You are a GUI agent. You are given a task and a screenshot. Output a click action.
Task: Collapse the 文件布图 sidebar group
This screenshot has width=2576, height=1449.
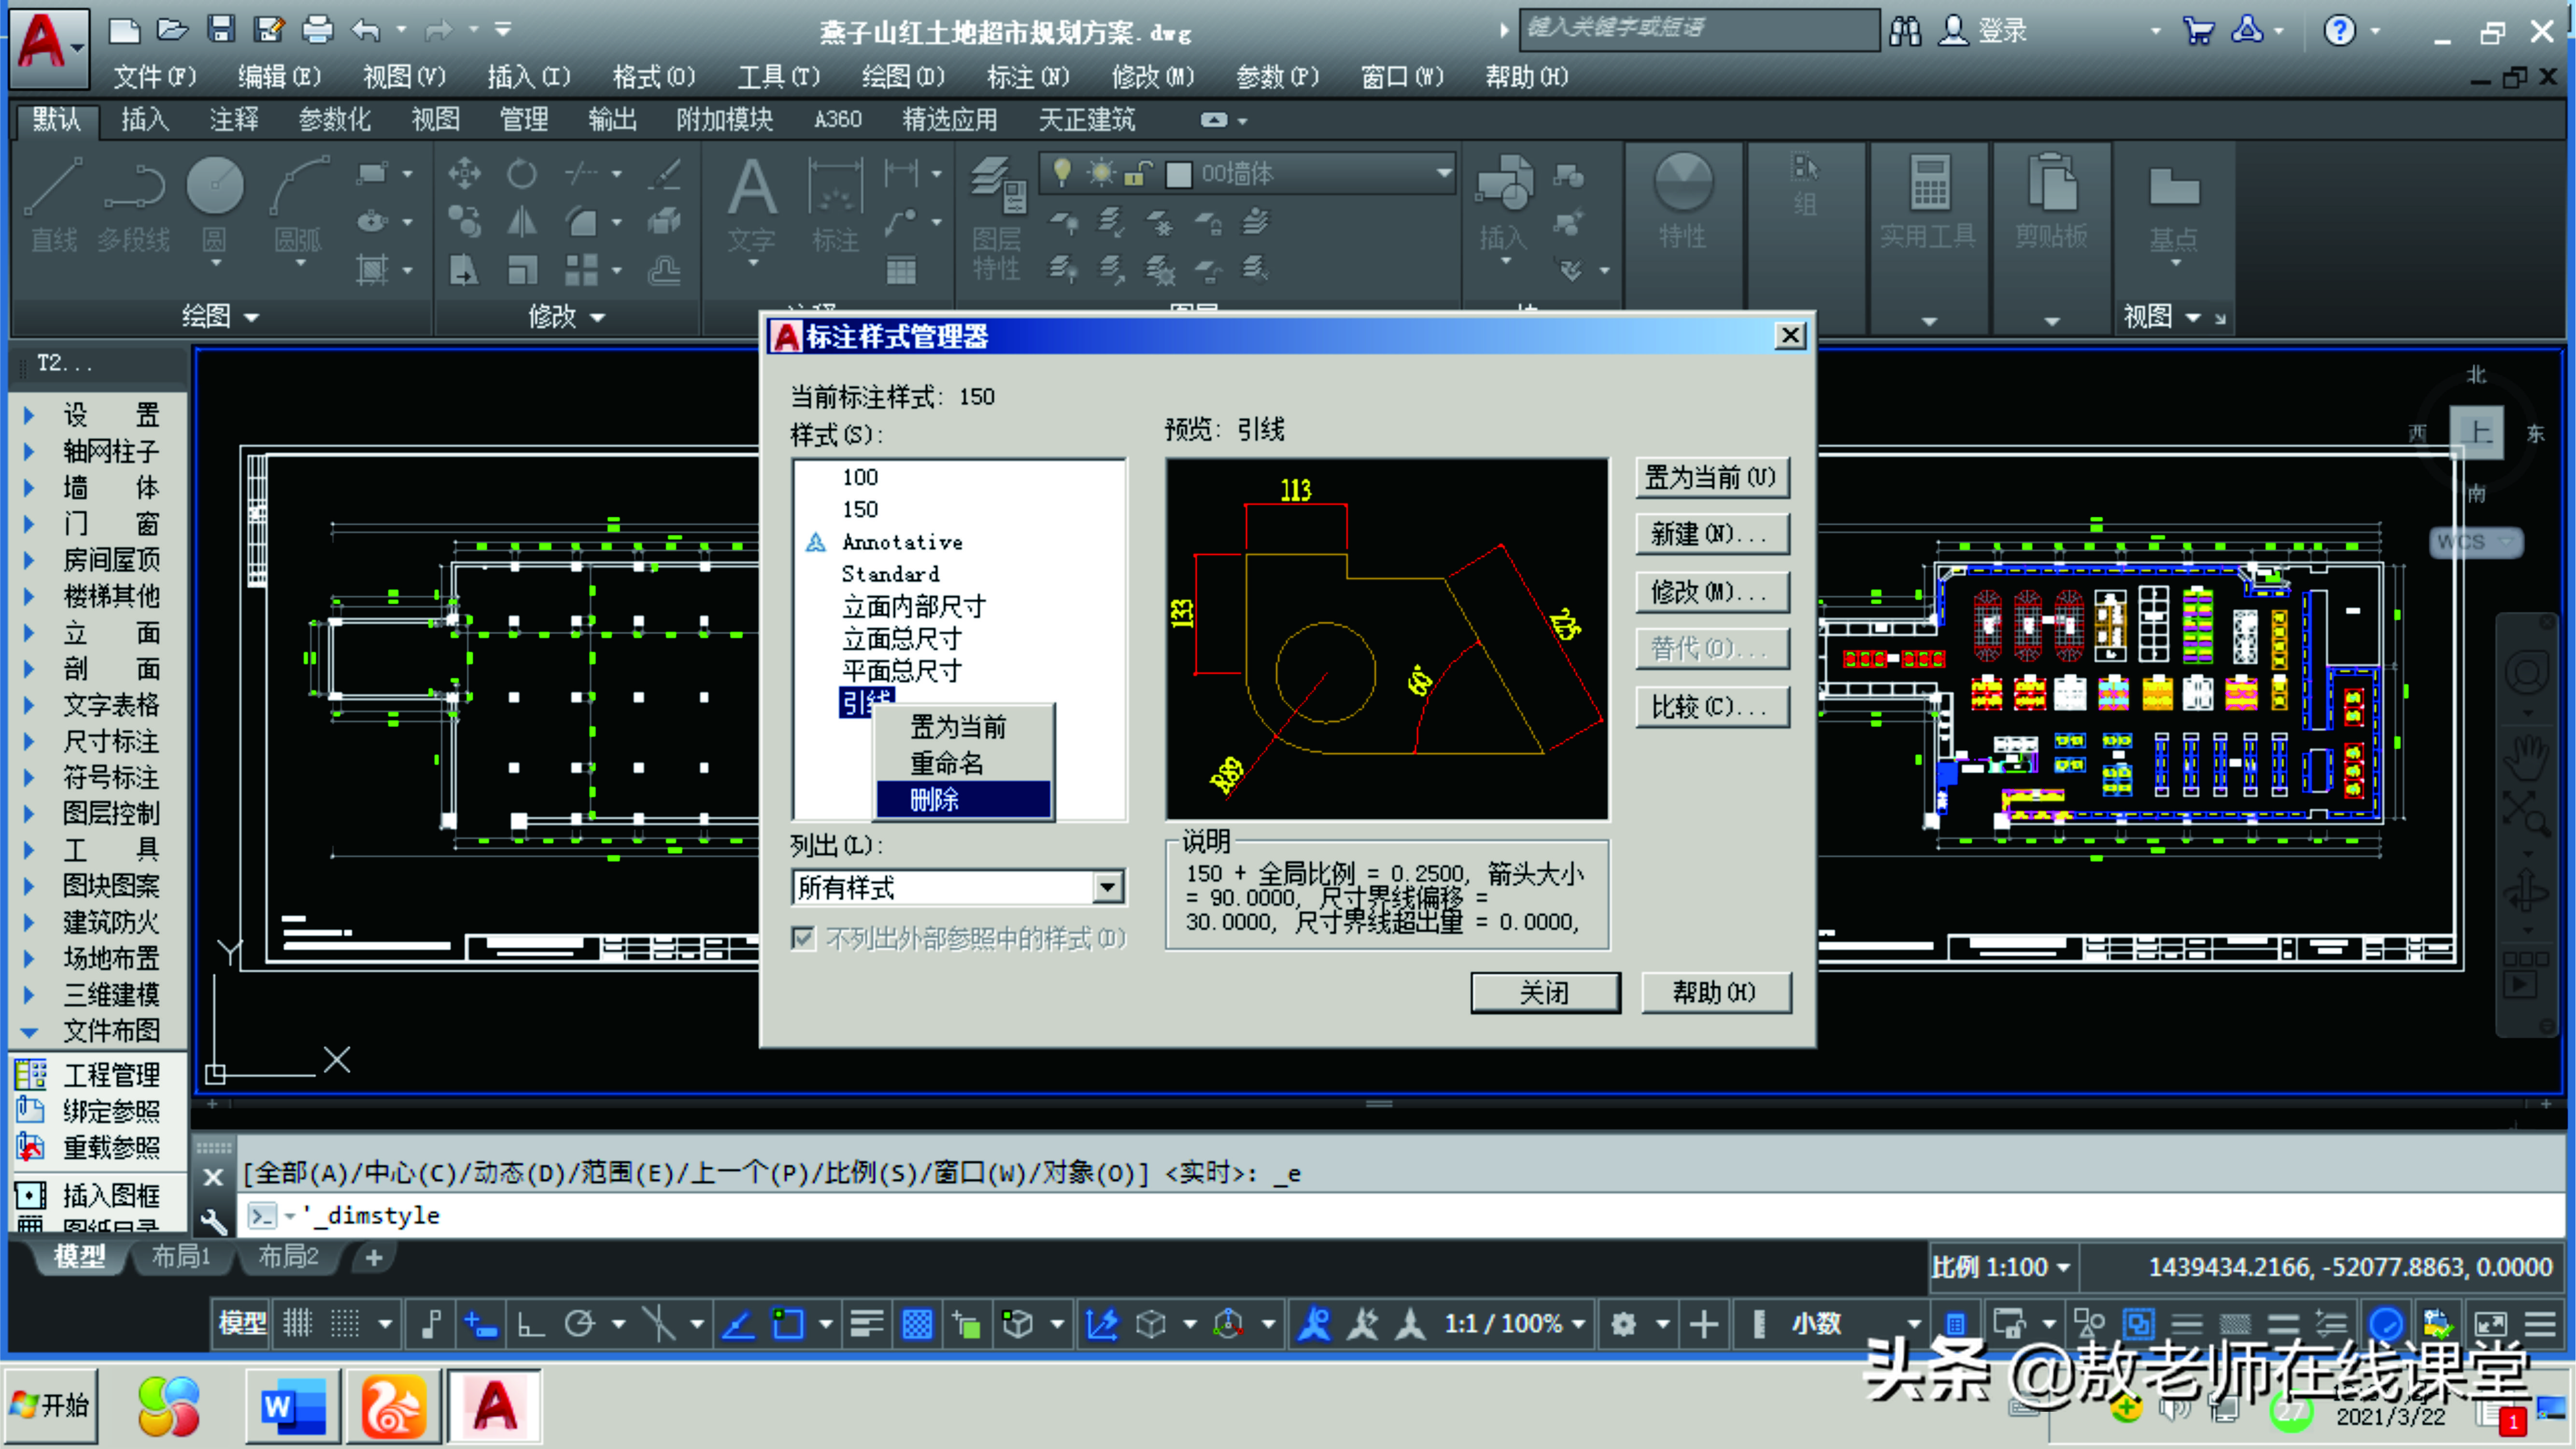point(29,1031)
